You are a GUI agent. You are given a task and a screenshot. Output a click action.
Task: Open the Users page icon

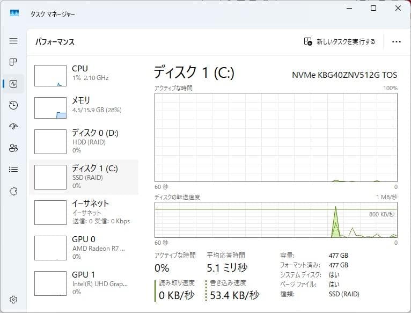tap(13, 148)
